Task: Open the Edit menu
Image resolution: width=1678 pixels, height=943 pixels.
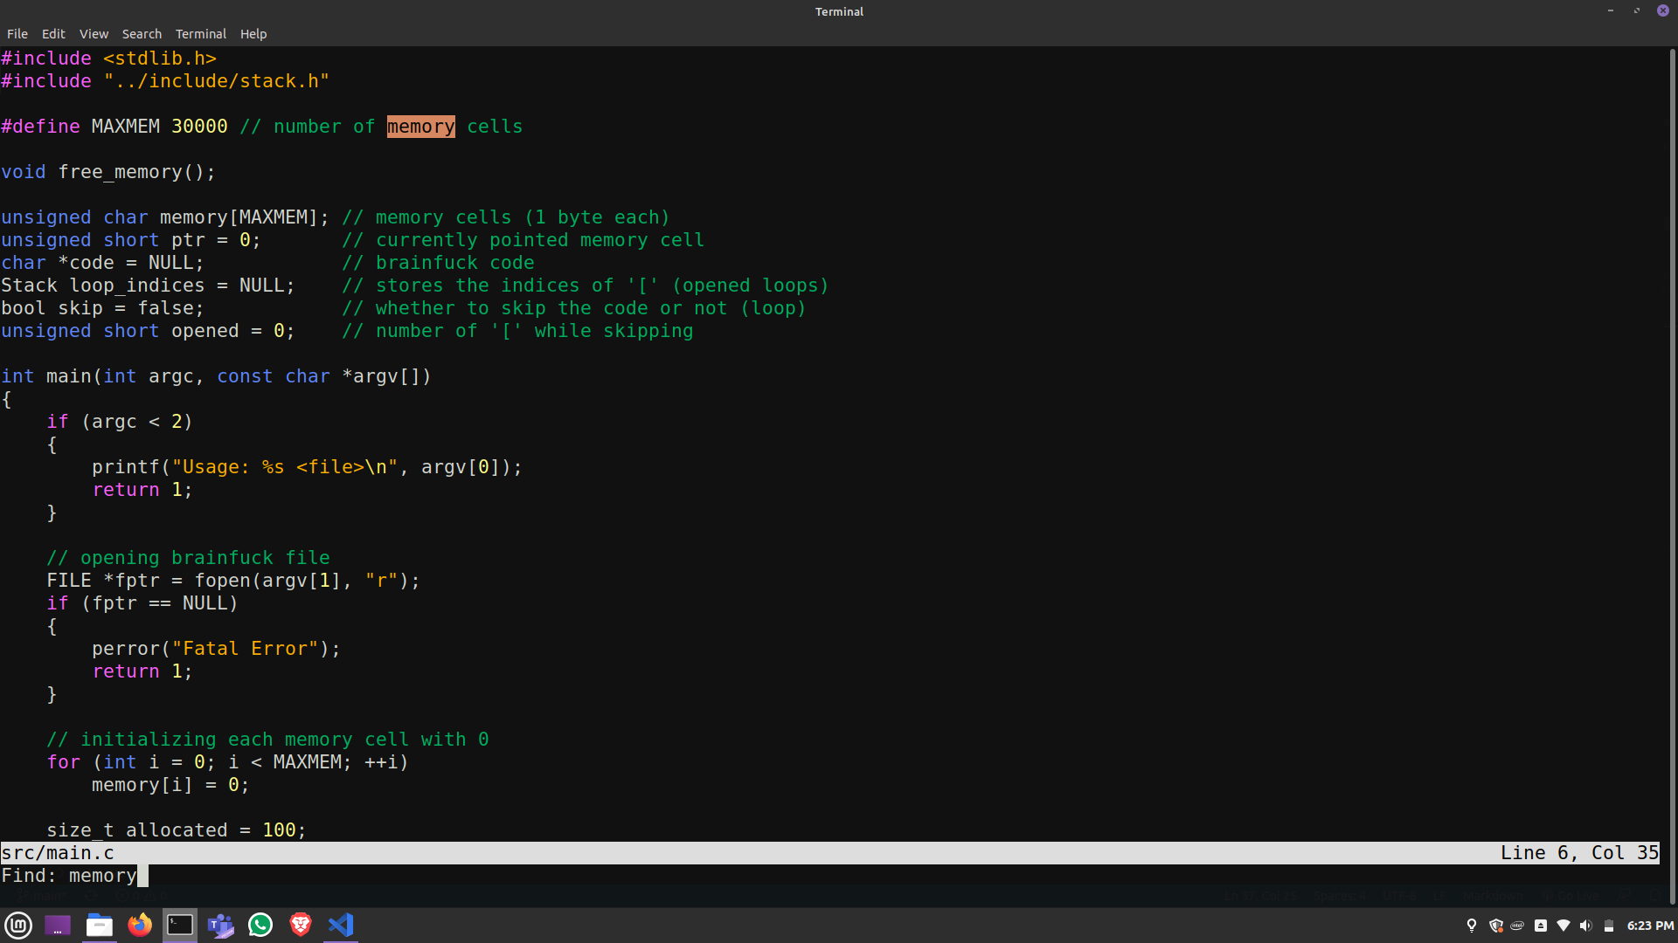Action: point(53,34)
